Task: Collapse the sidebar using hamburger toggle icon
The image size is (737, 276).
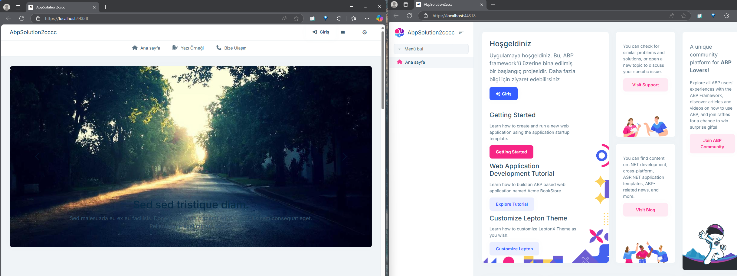Action: tap(461, 32)
